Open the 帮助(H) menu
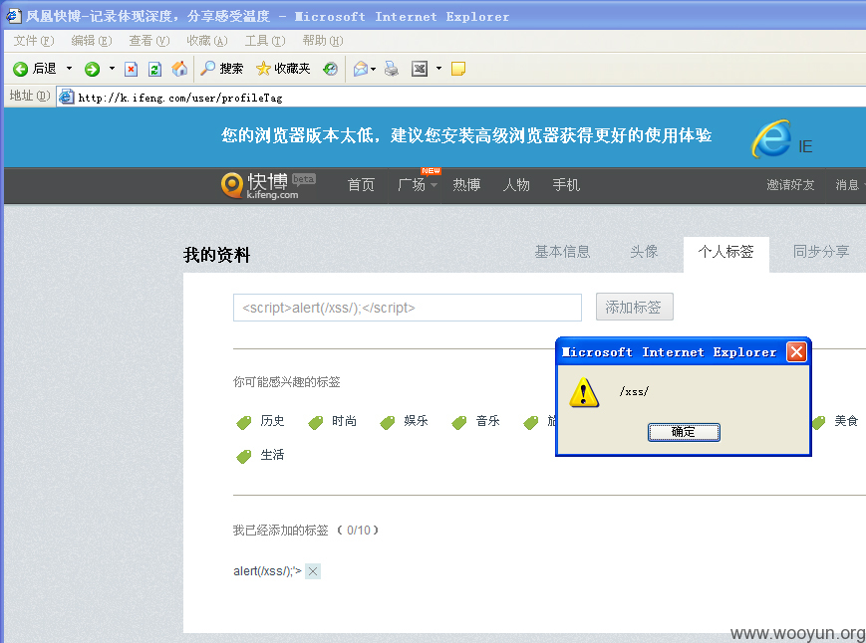This screenshot has height=643, width=866. point(323,40)
